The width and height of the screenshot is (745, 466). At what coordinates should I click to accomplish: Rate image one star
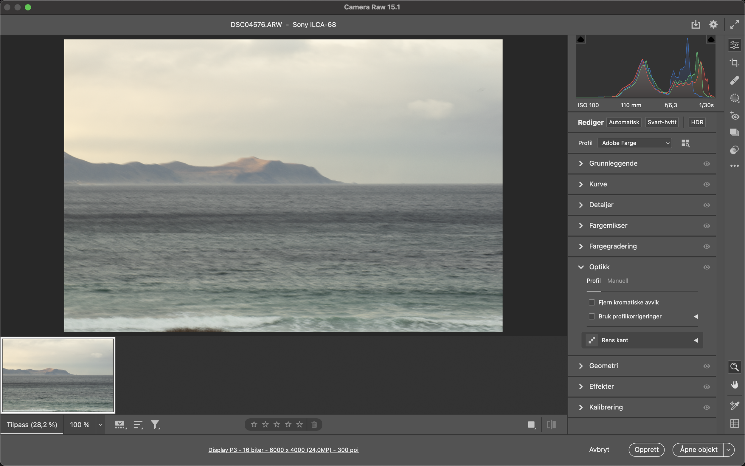[254, 424]
